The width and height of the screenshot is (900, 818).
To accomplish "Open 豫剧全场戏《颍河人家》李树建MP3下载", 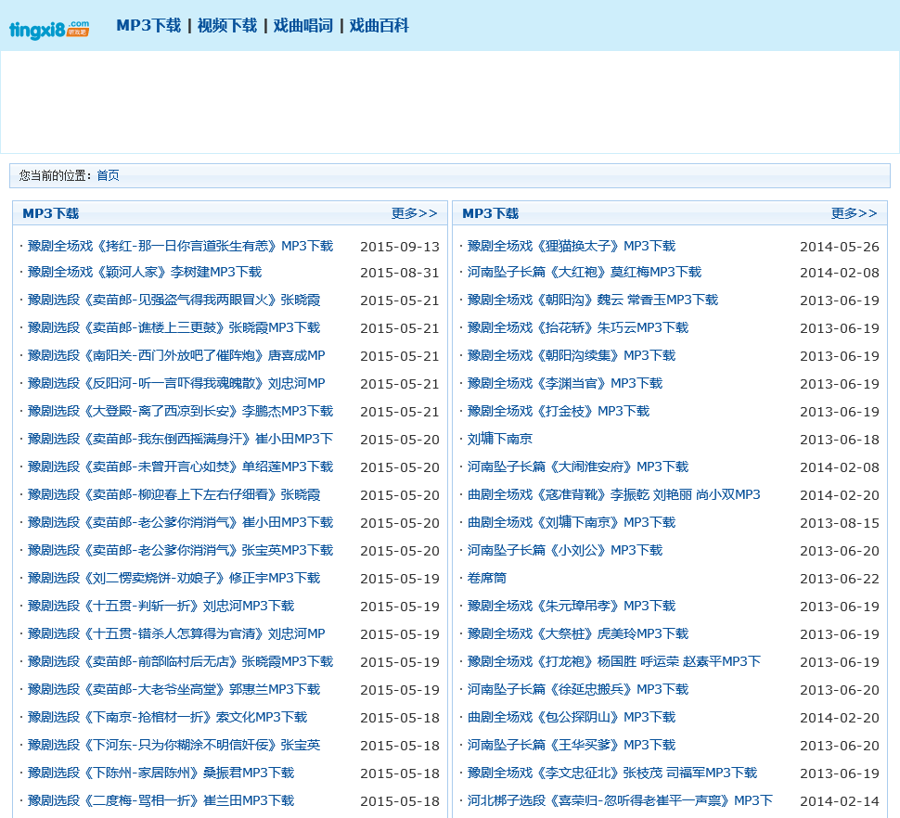I will pos(145,272).
